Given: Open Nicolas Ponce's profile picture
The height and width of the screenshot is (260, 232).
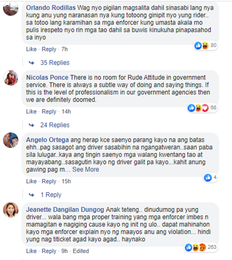Looking at the screenshot, I should pyautogui.click(x=11, y=78).
